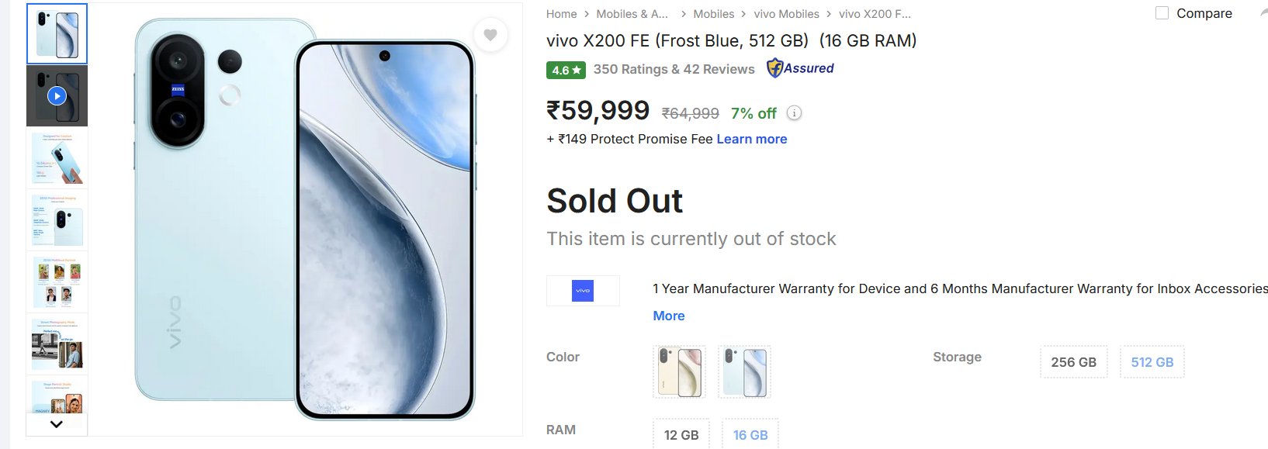Open vivo Mobiles from breadcrumb
Image resolution: width=1268 pixels, height=449 pixels.
coord(786,13)
